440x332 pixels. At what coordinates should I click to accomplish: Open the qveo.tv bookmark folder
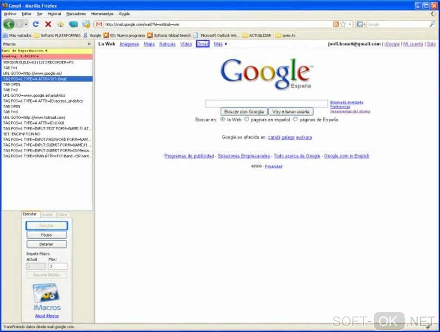pos(286,35)
